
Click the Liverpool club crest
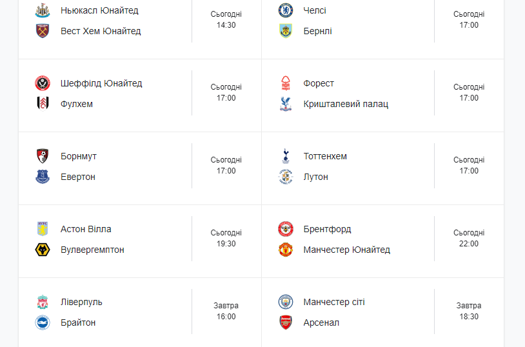[x=43, y=302]
